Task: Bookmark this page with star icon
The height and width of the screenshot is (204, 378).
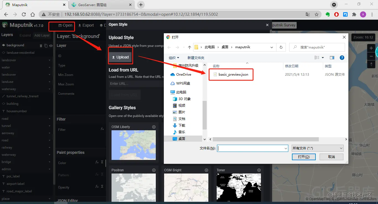Action: (x=317, y=14)
